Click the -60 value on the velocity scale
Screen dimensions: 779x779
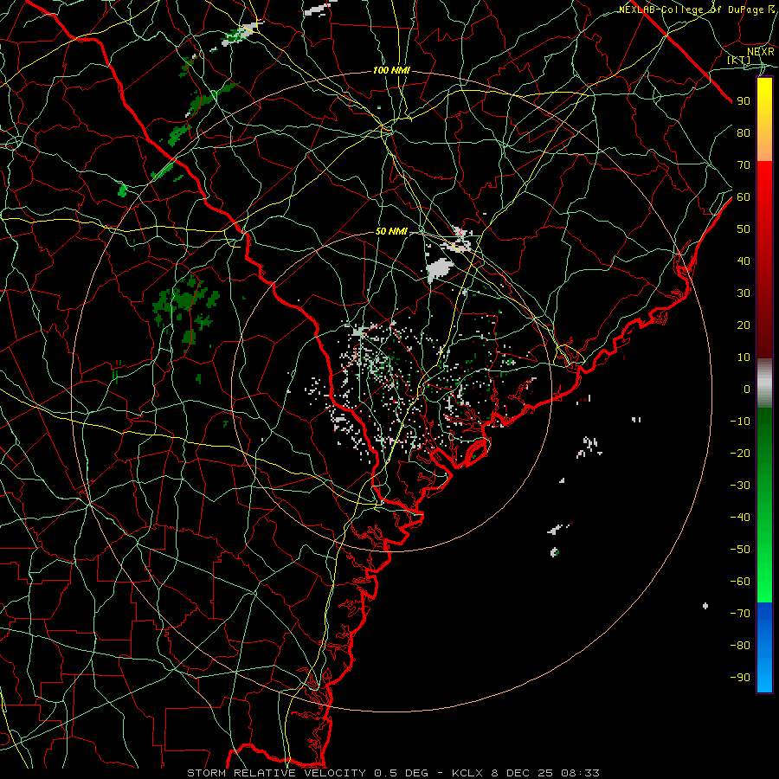[x=740, y=582]
